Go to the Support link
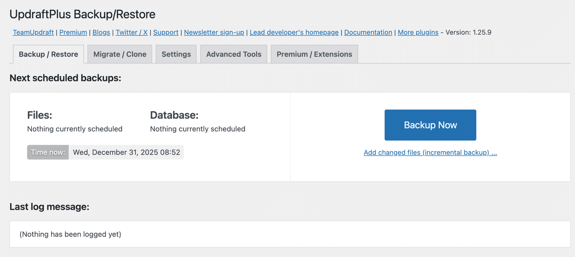The height and width of the screenshot is (257, 575). (166, 32)
